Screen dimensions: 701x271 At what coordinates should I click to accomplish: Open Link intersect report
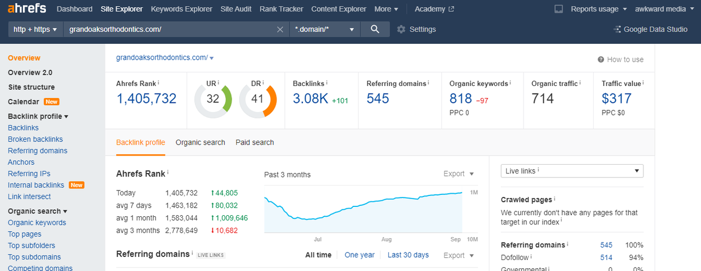pos(30,197)
